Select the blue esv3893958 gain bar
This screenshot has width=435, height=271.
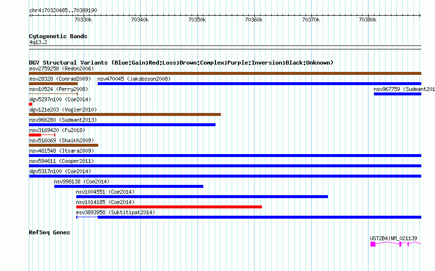[x=249, y=217]
